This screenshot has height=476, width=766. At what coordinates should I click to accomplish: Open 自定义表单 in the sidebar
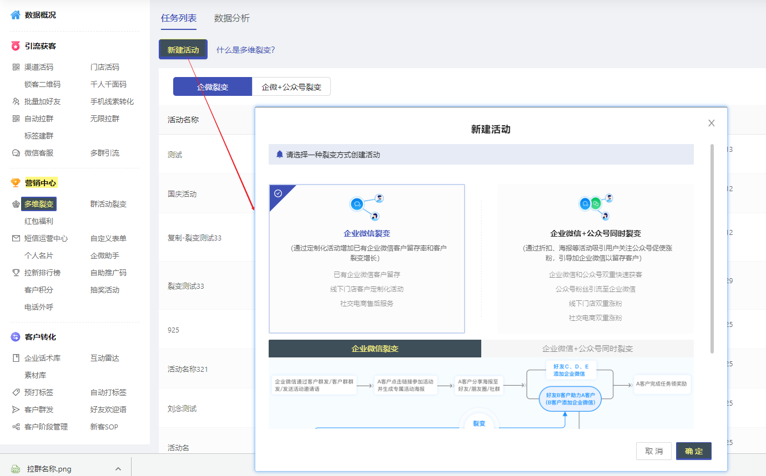click(108, 238)
